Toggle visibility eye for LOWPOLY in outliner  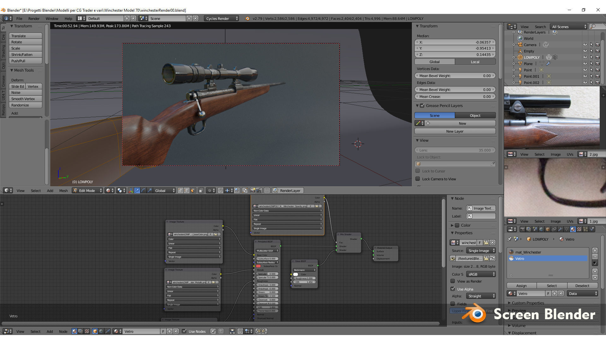[585, 57]
